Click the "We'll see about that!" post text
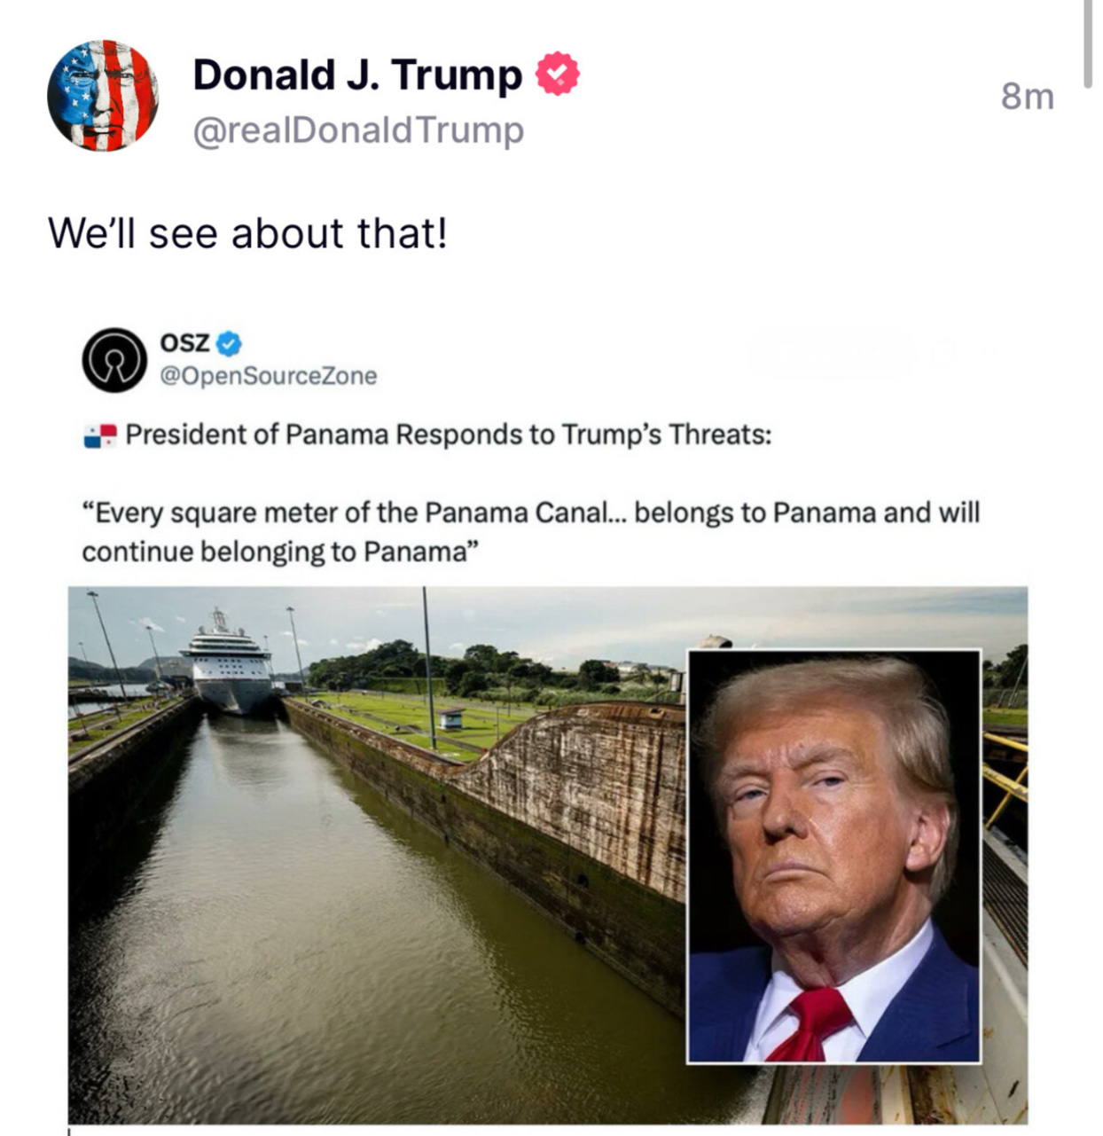Image resolution: width=1103 pixels, height=1136 pixels. [x=247, y=233]
